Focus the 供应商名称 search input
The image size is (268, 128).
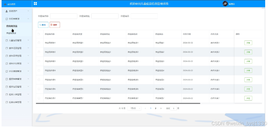(x=63, y=16)
